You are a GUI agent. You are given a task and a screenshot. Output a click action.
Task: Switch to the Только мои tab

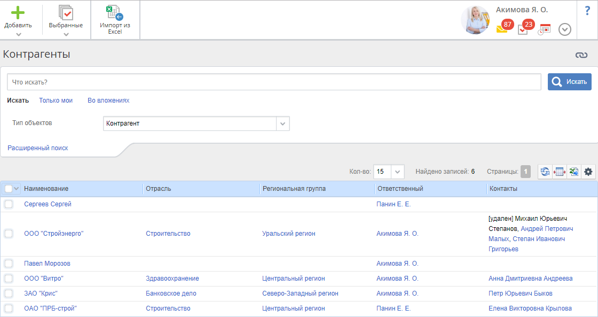pyautogui.click(x=56, y=100)
